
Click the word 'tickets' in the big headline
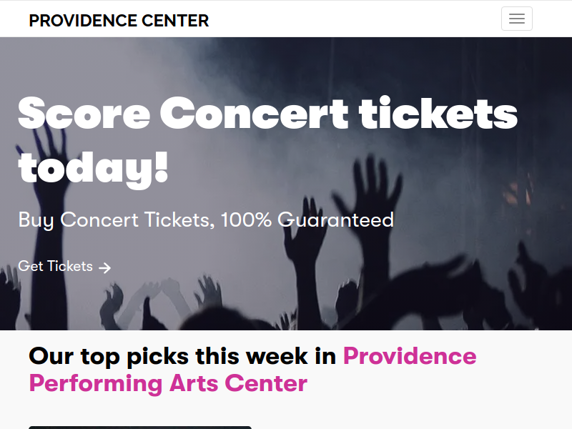pos(438,112)
